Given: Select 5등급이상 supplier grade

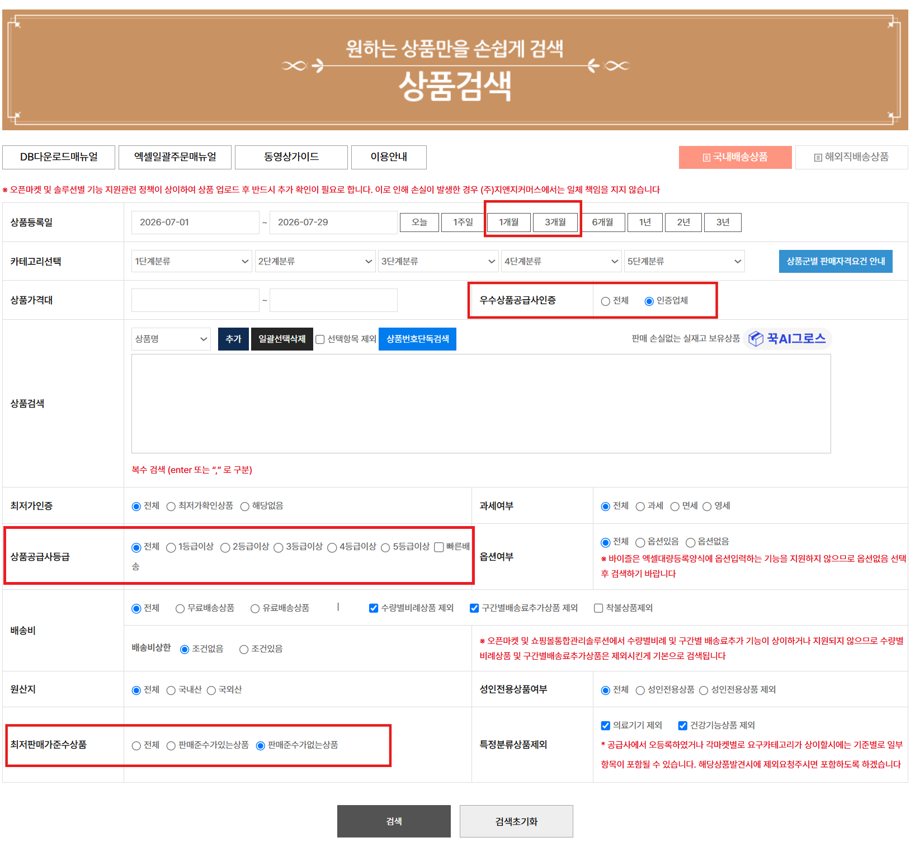Looking at the screenshot, I should click(385, 547).
